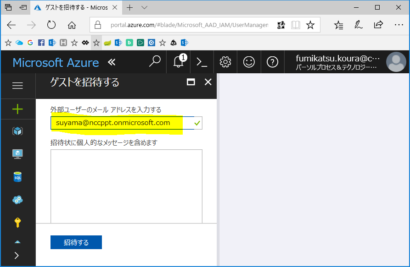Click the personal message text area
The width and height of the screenshot is (410, 267).
126,186
